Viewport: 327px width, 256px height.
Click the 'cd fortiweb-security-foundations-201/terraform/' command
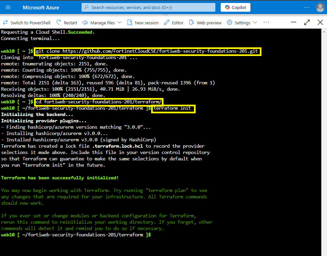click(99, 102)
